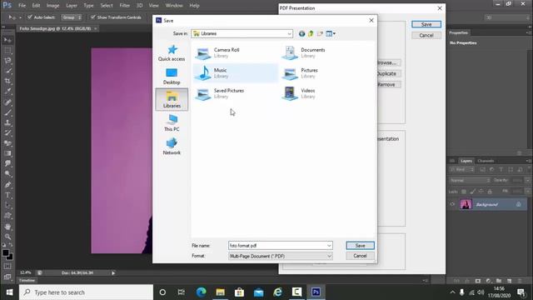Select the Hand tool

[x=7, y=227]
